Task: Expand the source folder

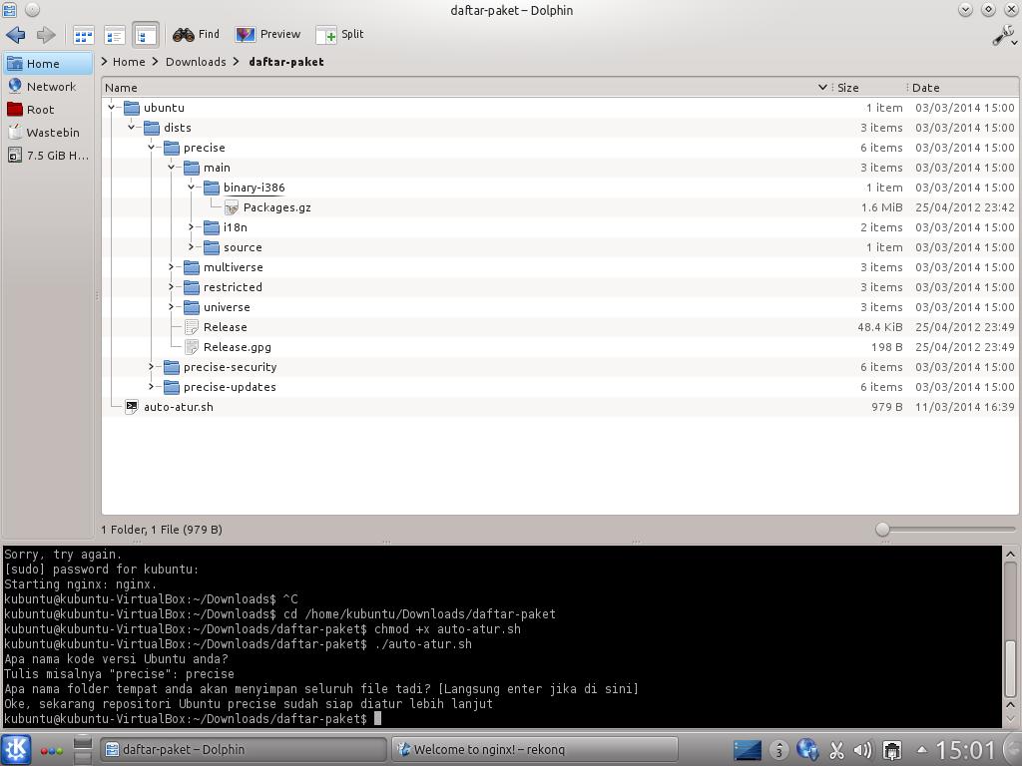Action: click(191, 247)
